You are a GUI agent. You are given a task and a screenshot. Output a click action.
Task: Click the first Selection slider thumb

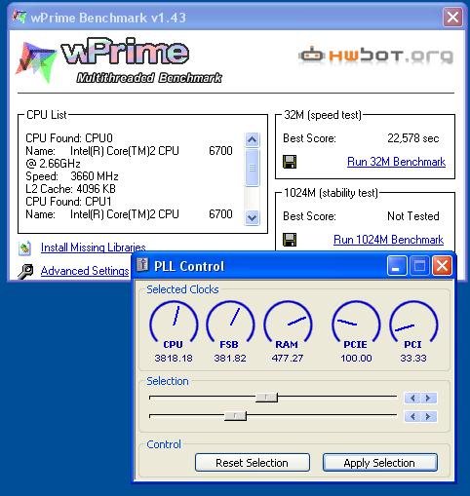(x=266, y=398)
